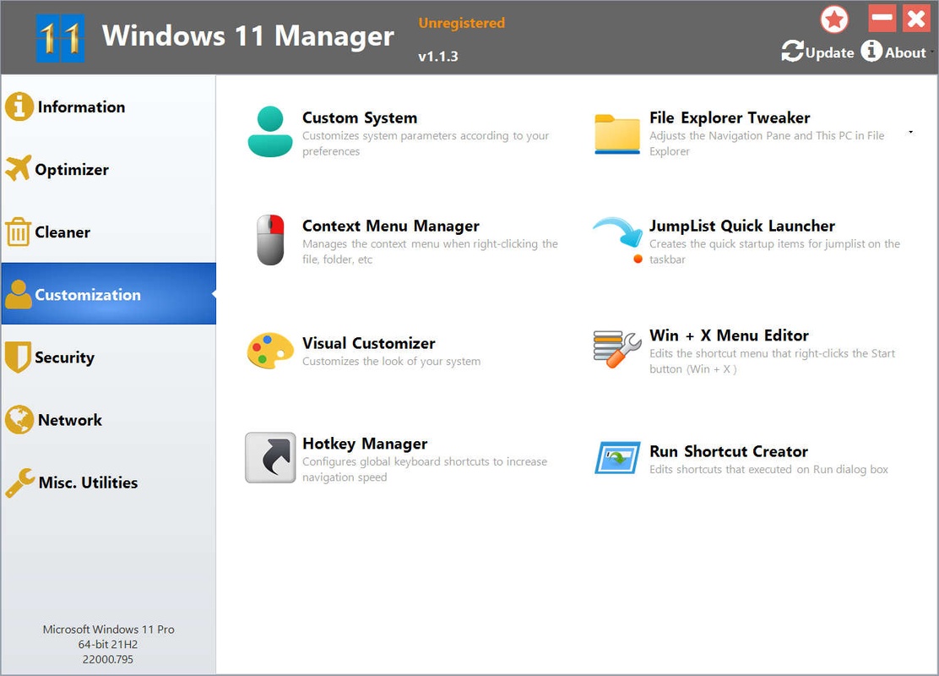
Task: Open Custom System via its teal person icon
Action: tap(270, 132)
